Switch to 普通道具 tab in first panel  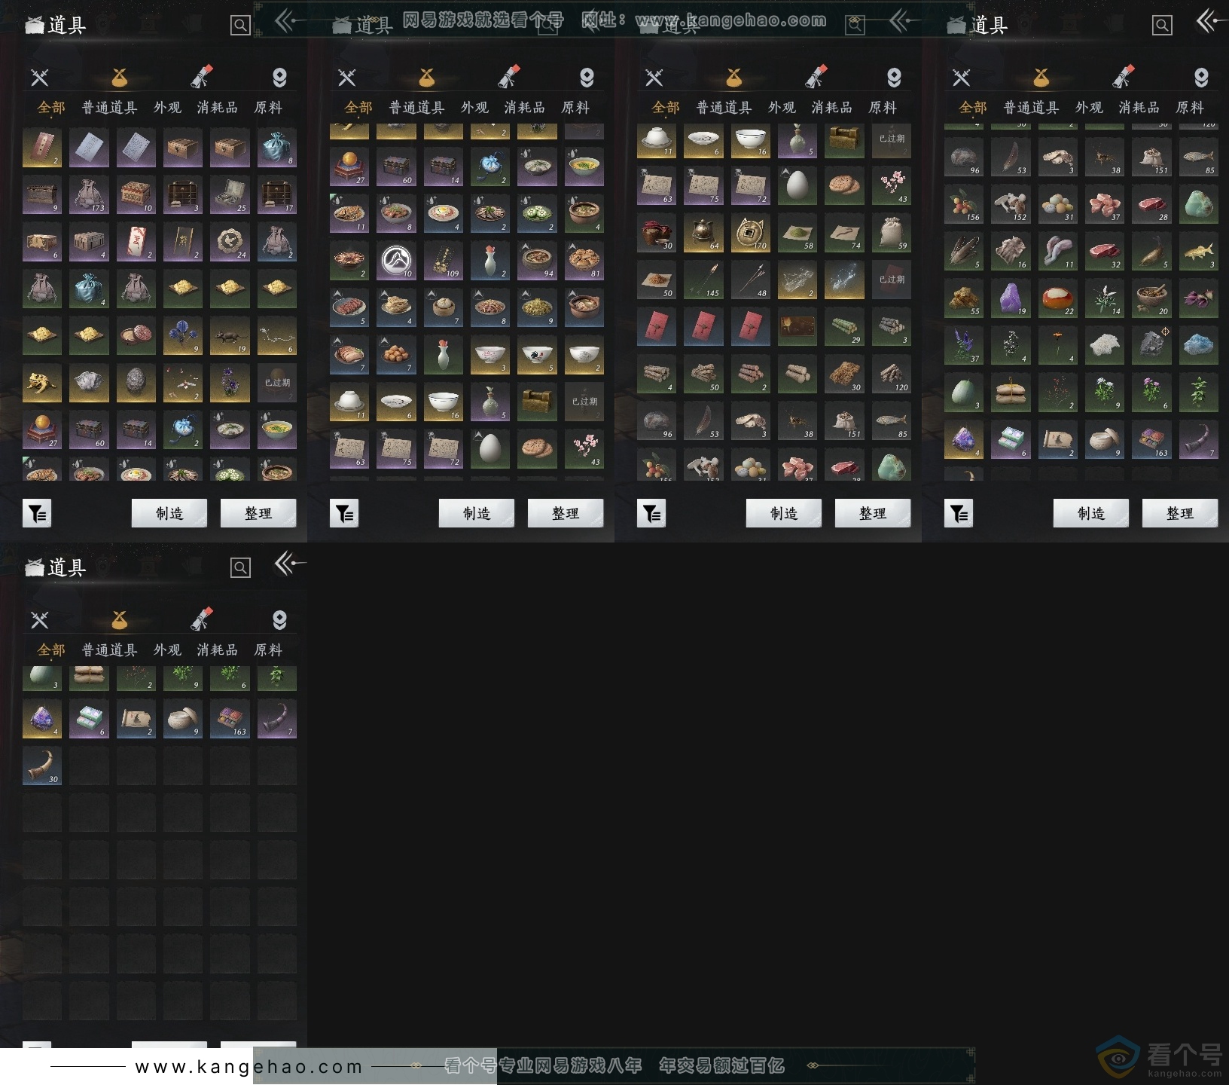click(110, 108)
